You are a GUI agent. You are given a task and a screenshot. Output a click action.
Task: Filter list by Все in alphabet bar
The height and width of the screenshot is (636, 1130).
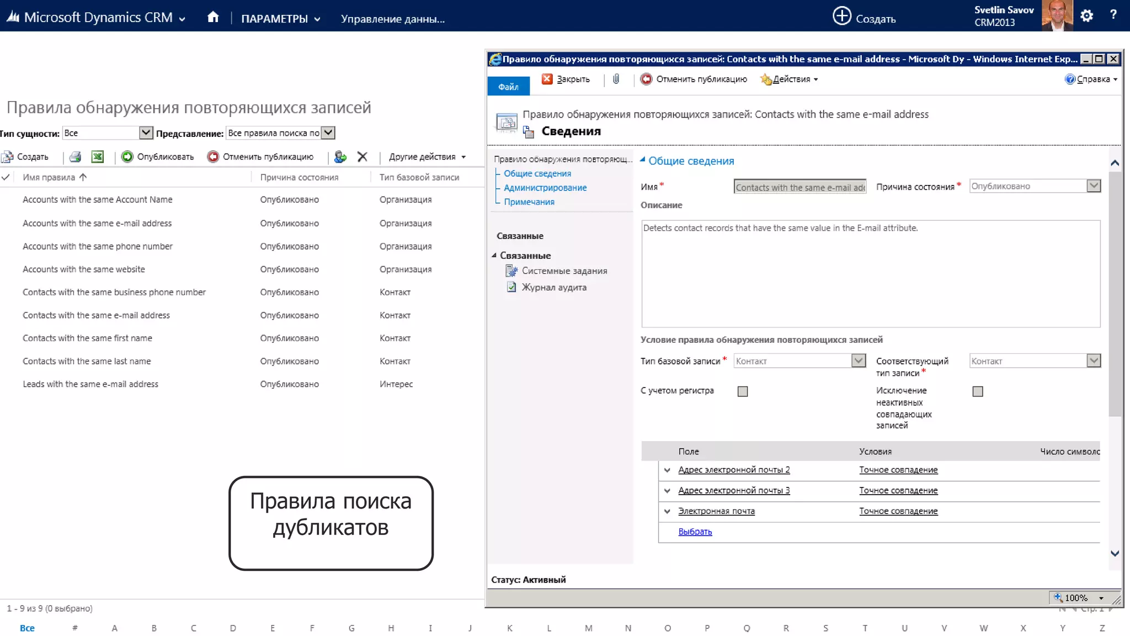tap(27, 628)
